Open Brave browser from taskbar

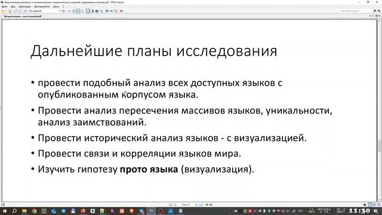click(x=132, y=211)
